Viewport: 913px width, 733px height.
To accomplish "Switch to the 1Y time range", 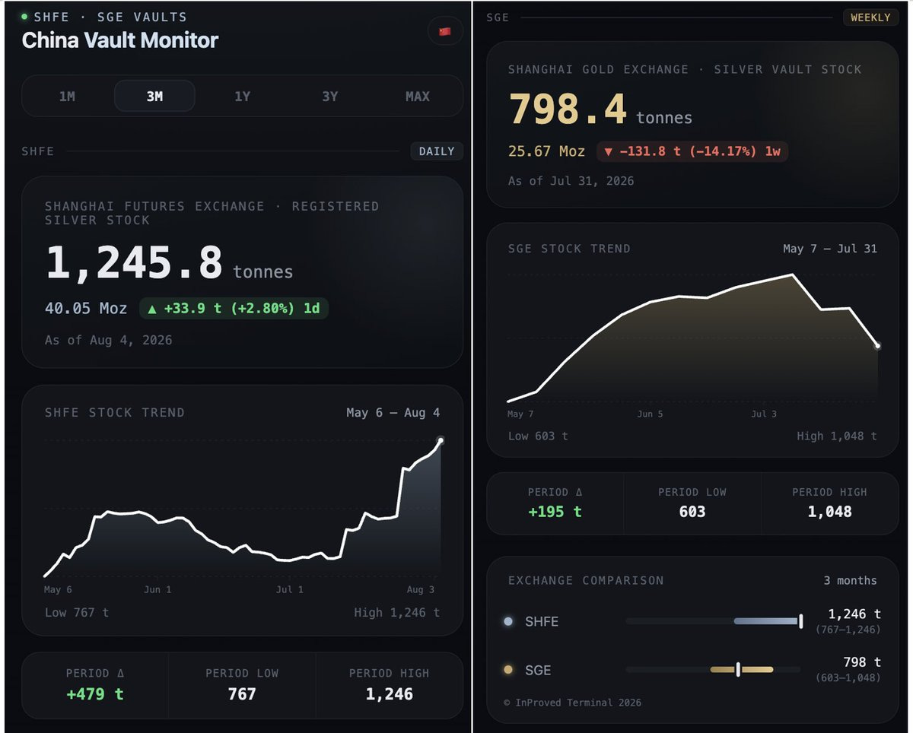I will pyautogui.click(x=242, y=97).
